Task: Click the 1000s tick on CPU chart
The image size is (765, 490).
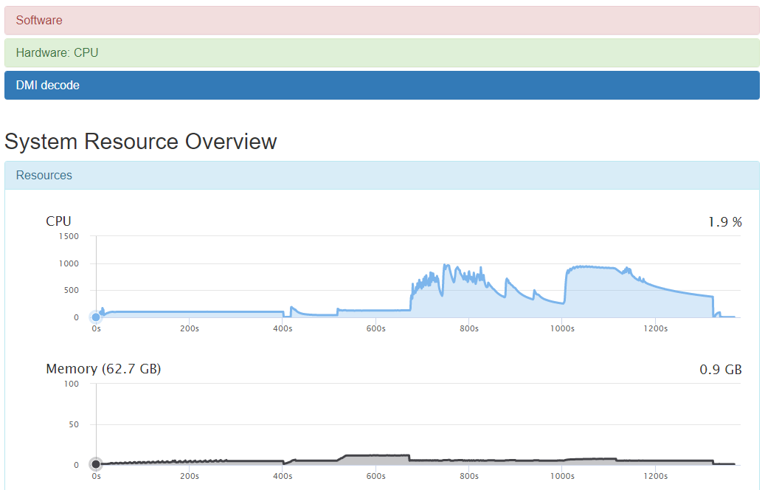Action: 562,329
